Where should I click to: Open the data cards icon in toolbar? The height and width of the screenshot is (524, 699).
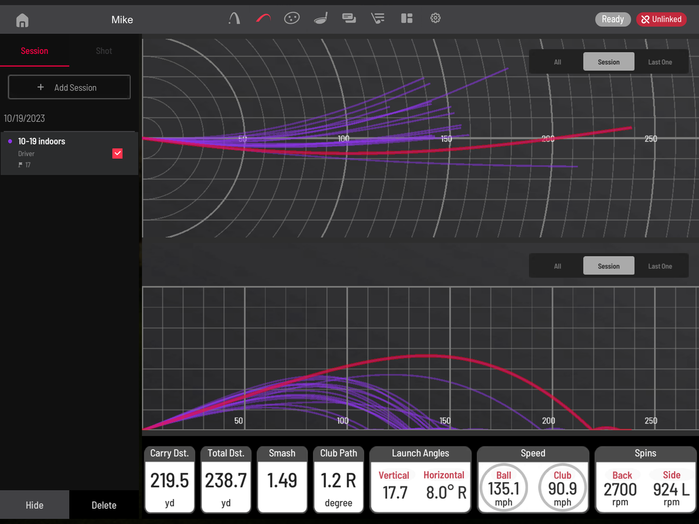[349, 19]
